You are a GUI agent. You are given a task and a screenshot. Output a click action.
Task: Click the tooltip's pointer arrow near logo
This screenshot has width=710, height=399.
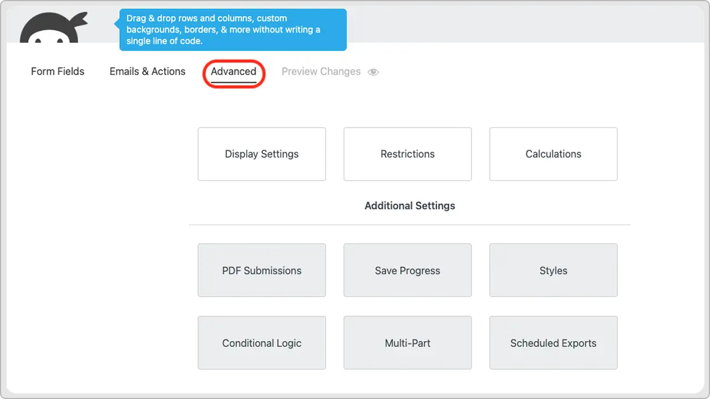[117, 24]
